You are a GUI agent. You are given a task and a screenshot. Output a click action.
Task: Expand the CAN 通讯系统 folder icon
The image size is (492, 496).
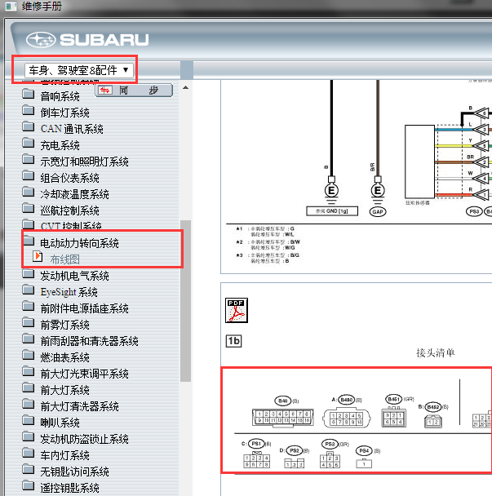click(29, 126)
